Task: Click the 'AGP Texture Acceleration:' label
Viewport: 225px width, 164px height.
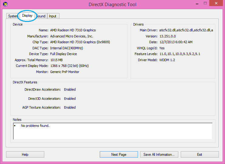Action: 42,107
